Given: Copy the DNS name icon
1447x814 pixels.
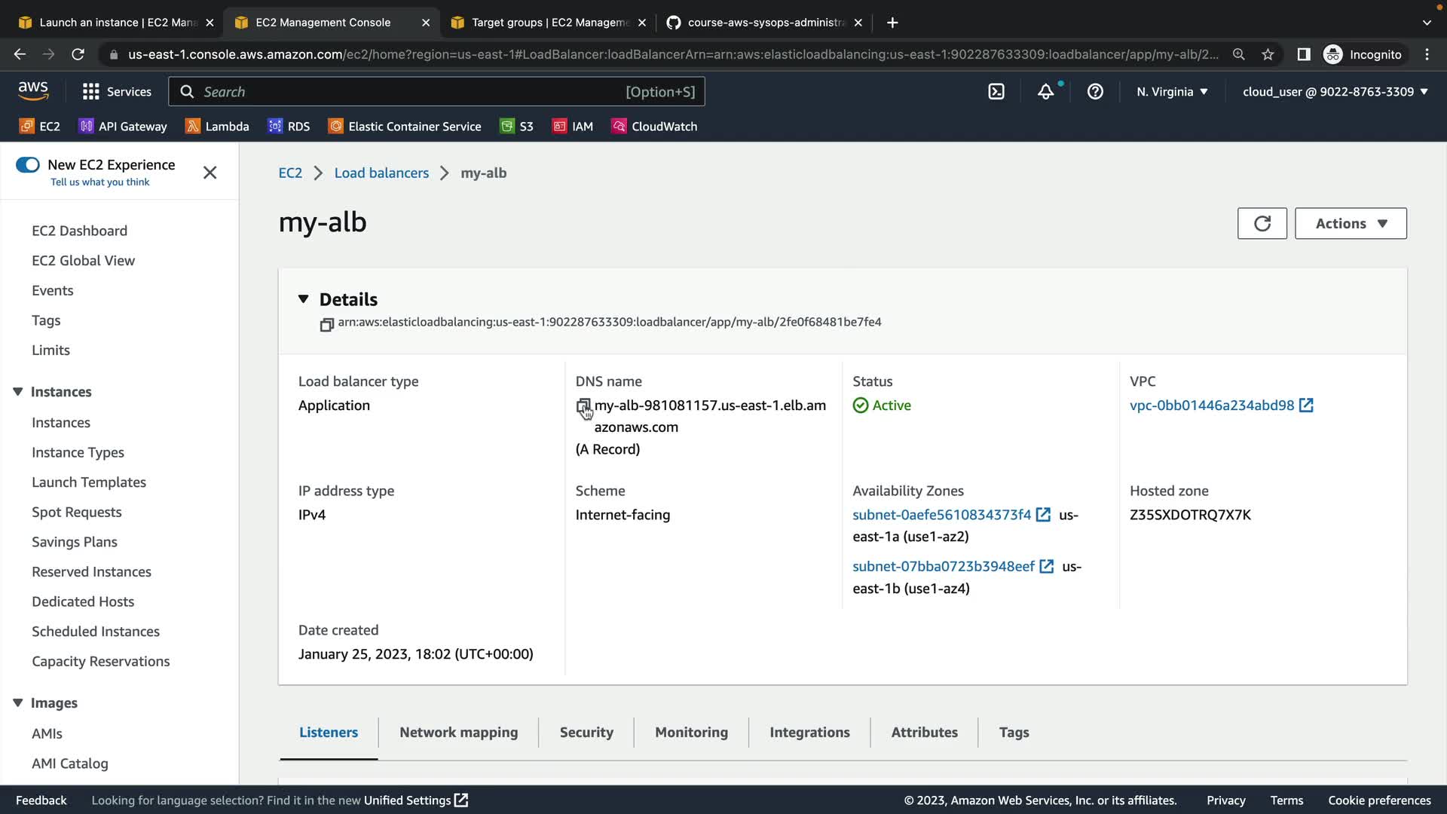Looking at the screenshot, I should coord(583,406).
